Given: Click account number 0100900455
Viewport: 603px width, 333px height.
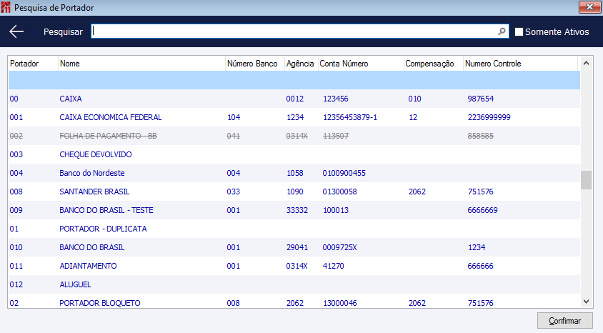Looking at the screenshot, I should [x=344, y=173].
